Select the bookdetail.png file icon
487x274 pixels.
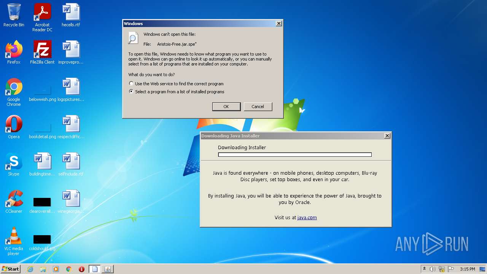click(42, 129)
